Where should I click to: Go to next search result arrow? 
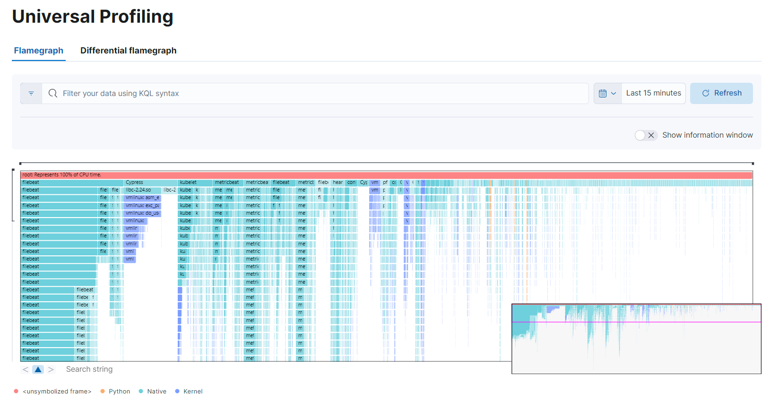coord(51,369)
